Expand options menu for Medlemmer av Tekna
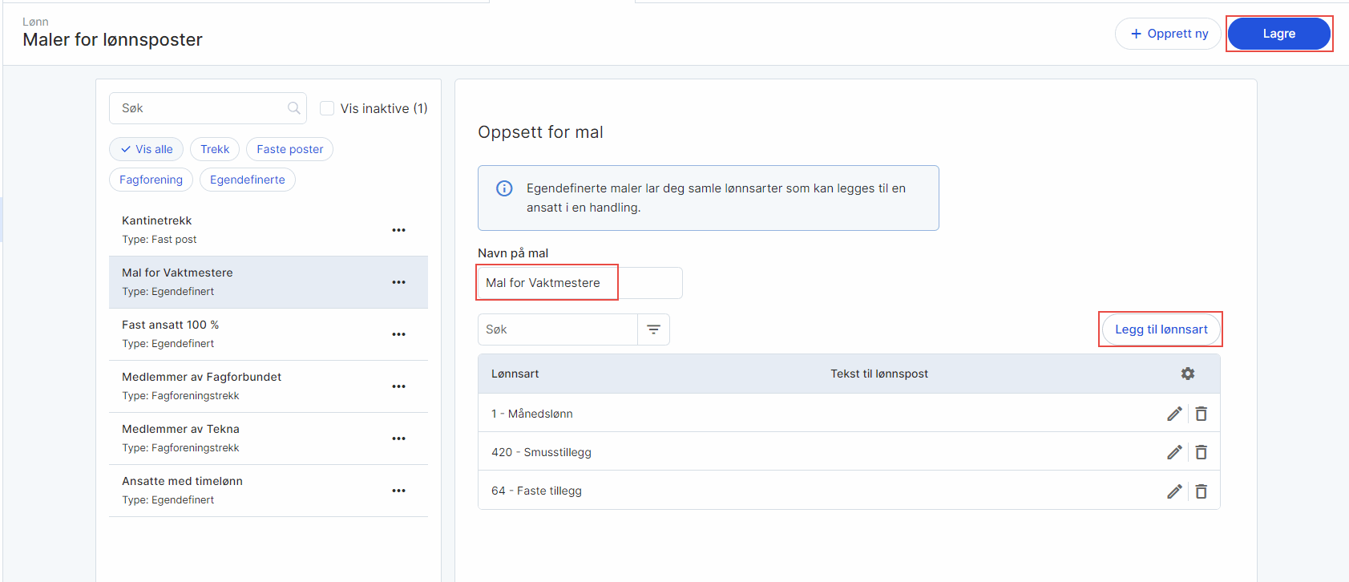 [x=398, y=439]
